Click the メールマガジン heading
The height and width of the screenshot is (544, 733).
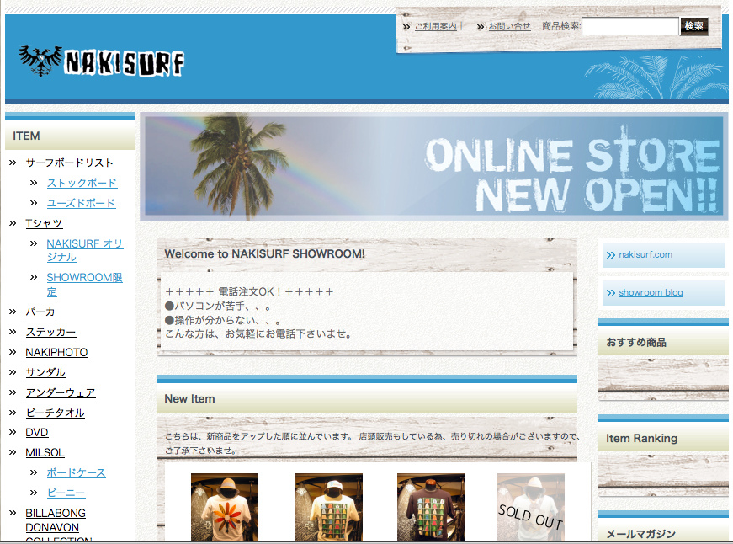point(641,534)
